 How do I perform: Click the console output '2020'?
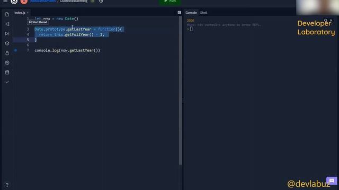pyautogui.click(x=191, y=21)
